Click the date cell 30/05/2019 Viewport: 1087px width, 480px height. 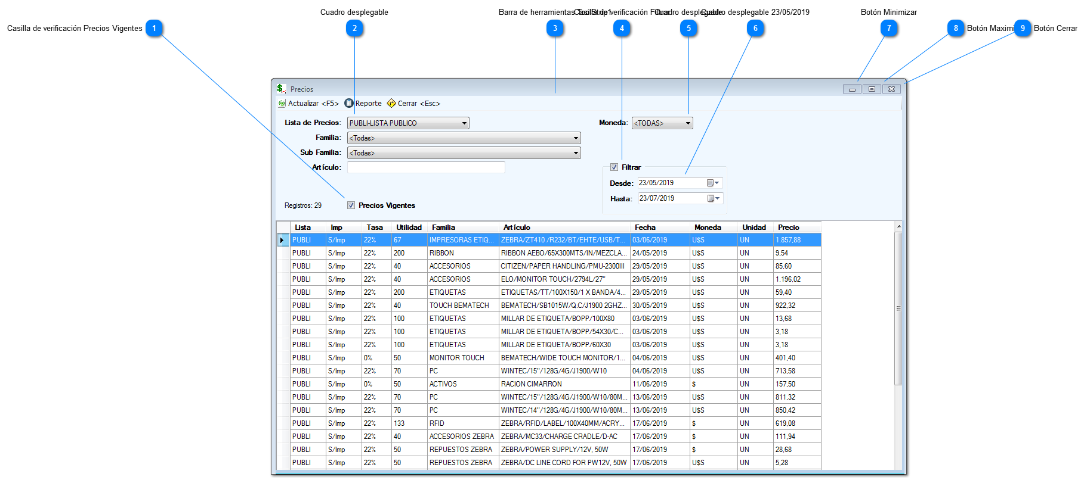point(660,306)
